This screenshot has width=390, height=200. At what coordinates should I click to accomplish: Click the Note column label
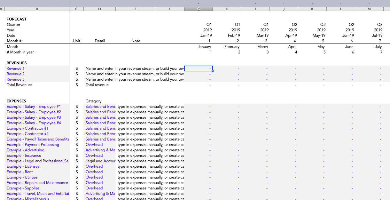pyautogui.click(x=136, y=41)
